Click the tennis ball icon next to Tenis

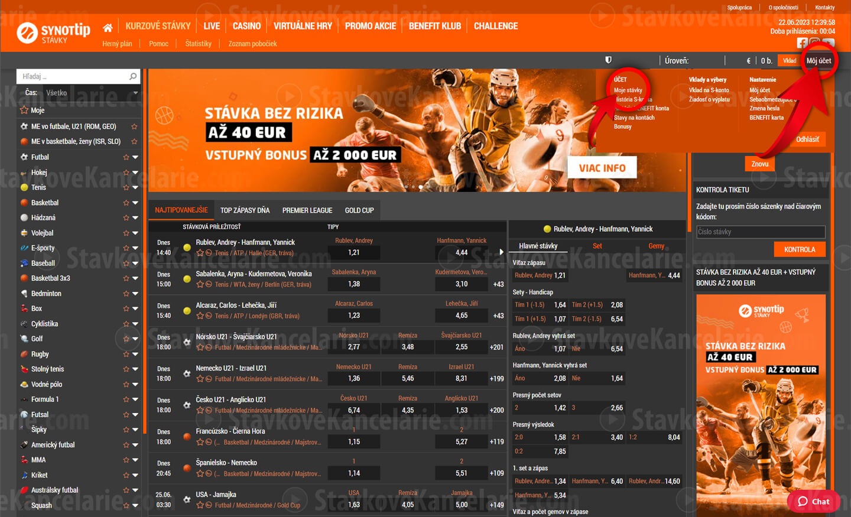[24, 187]
